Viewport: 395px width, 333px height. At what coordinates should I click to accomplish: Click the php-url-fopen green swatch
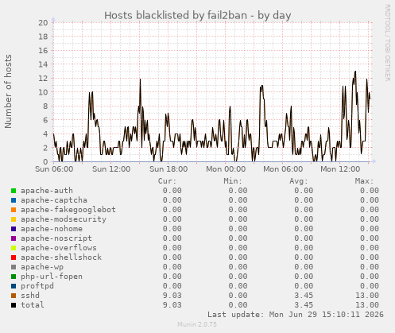14,277
